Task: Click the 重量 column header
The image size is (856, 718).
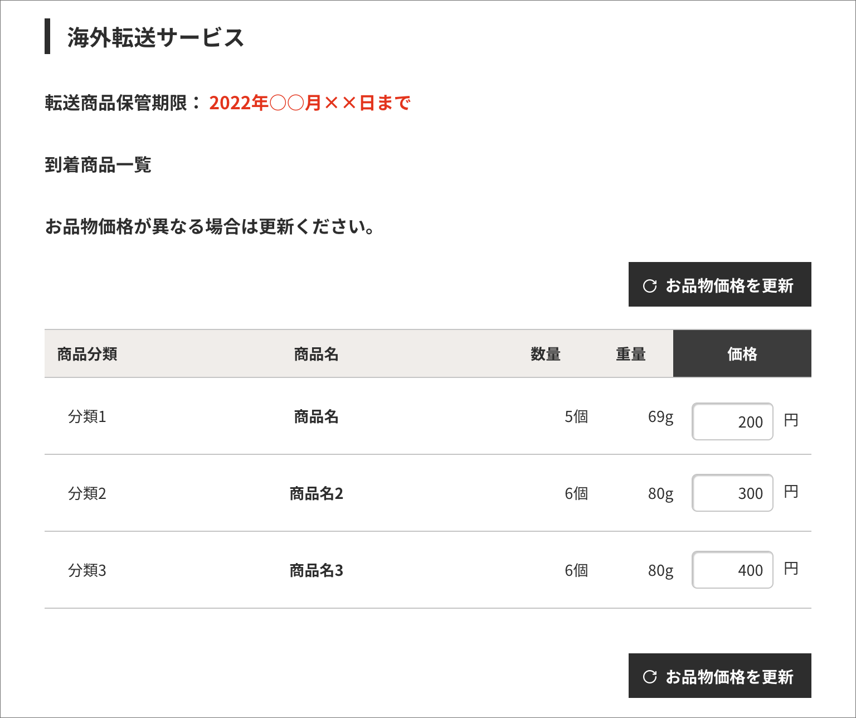Action: pyautogui.click(x=630, y=354)
